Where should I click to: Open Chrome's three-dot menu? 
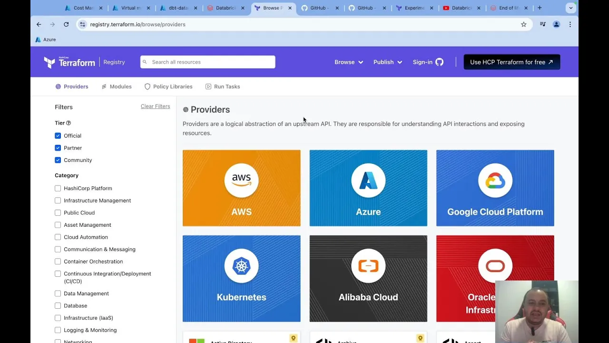[x=570, y=24]
